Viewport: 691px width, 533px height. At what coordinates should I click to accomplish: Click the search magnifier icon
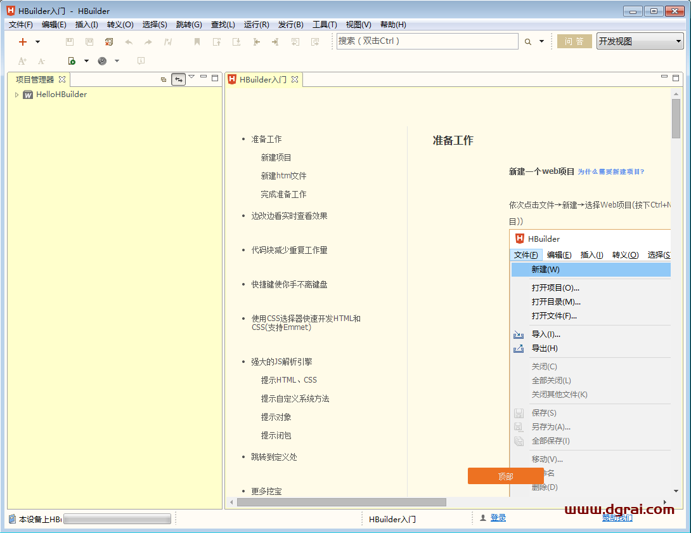coord(528,42)
